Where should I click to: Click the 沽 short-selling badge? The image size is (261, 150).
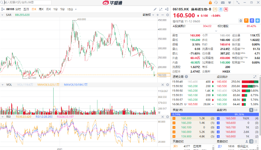point(215,9)
